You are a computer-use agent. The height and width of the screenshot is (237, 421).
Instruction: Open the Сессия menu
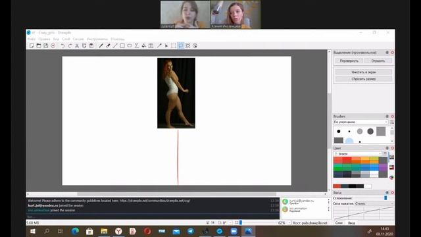click(x=78, y=39)
